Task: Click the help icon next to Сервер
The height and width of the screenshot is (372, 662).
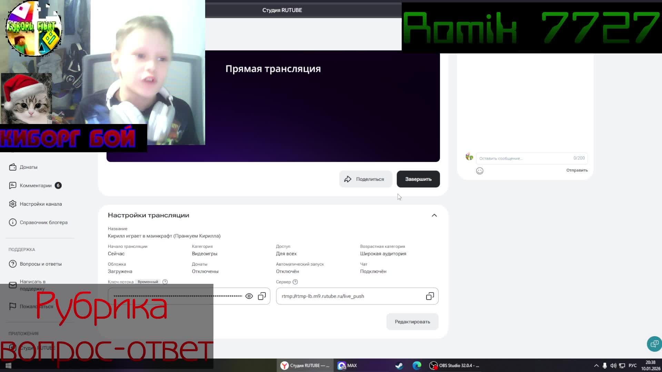Action: [295, 282]
